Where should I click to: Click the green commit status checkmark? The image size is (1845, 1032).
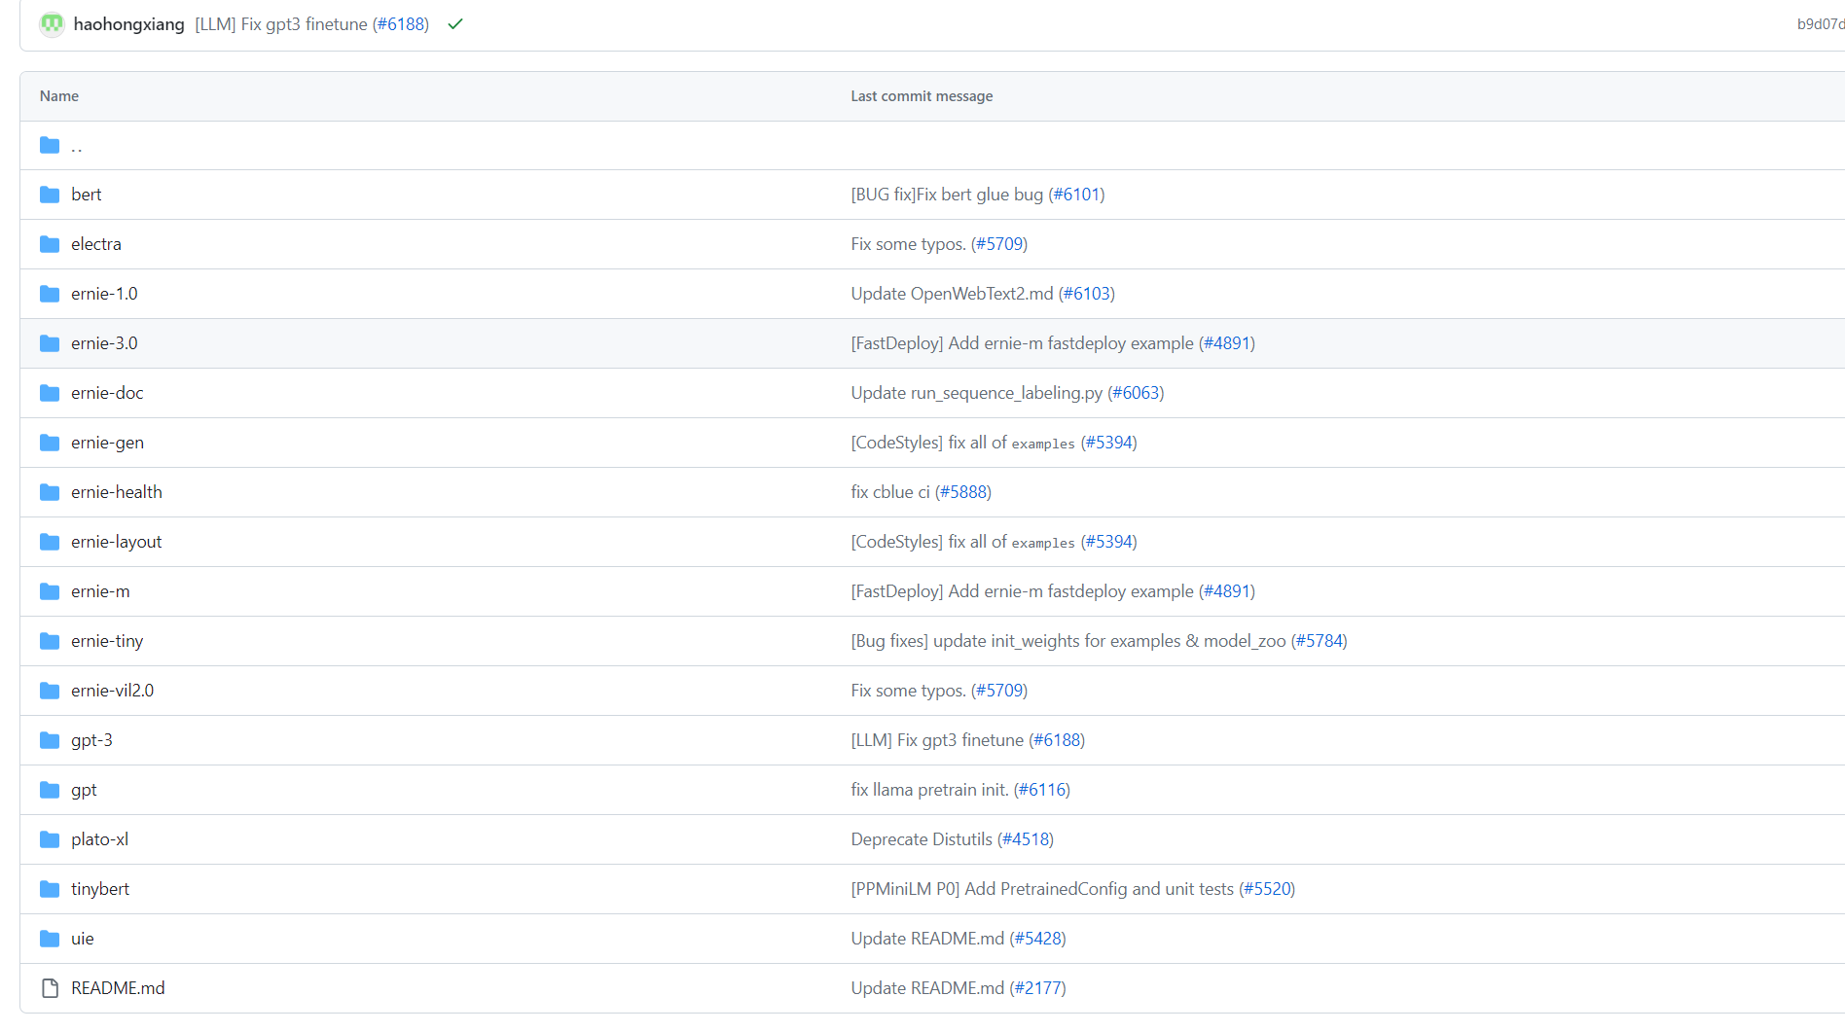(455, 24)
